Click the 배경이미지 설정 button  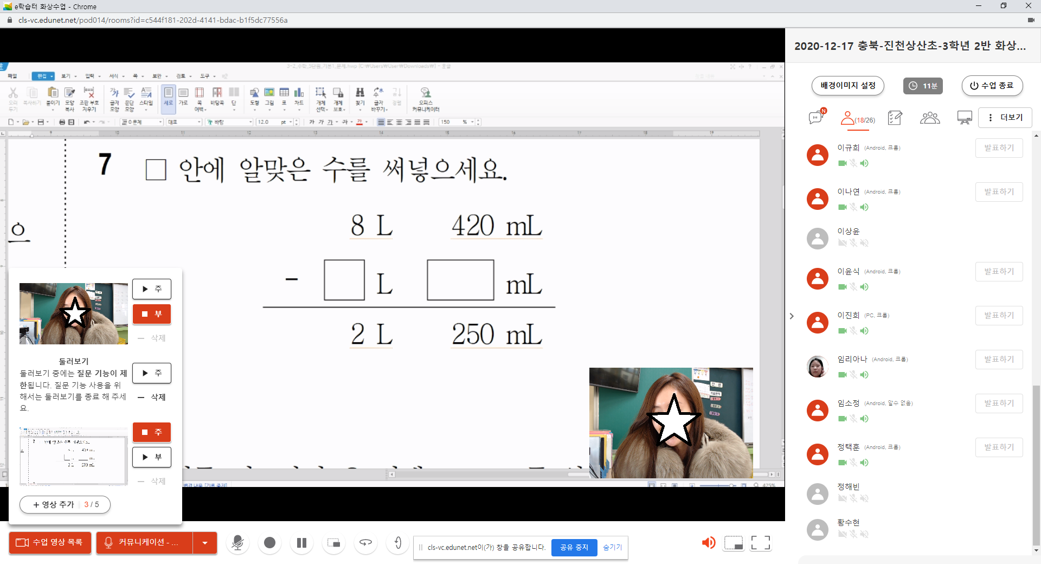tap(848, 86)
